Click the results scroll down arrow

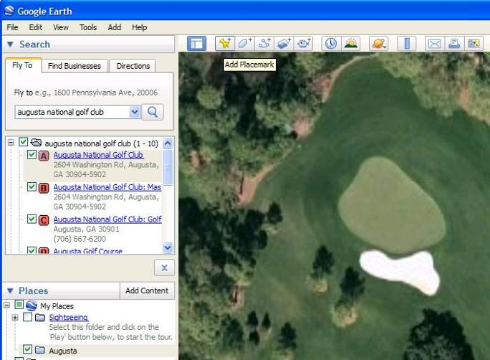coord(168,248)
